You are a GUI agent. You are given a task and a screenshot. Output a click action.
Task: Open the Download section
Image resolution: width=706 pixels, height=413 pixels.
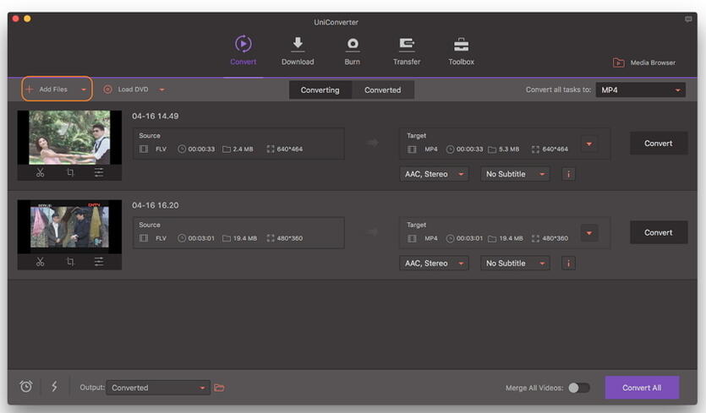298,51
